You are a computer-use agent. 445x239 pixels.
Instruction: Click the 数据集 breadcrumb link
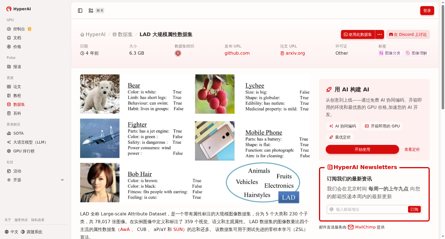123,34
